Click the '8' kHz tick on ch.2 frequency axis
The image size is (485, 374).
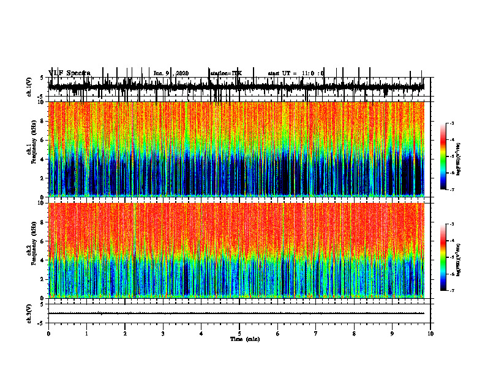click(43, 222)
